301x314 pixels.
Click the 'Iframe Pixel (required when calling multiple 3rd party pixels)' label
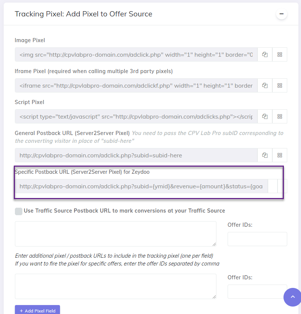pos(94,71)
